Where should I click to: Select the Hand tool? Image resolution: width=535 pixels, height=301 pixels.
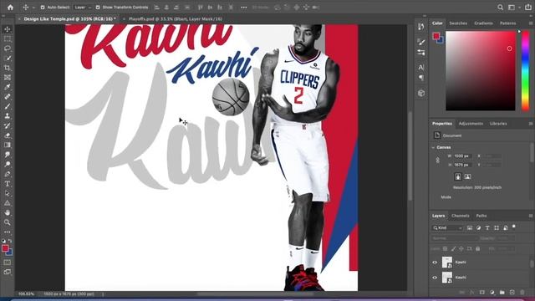tap(8, 212)
